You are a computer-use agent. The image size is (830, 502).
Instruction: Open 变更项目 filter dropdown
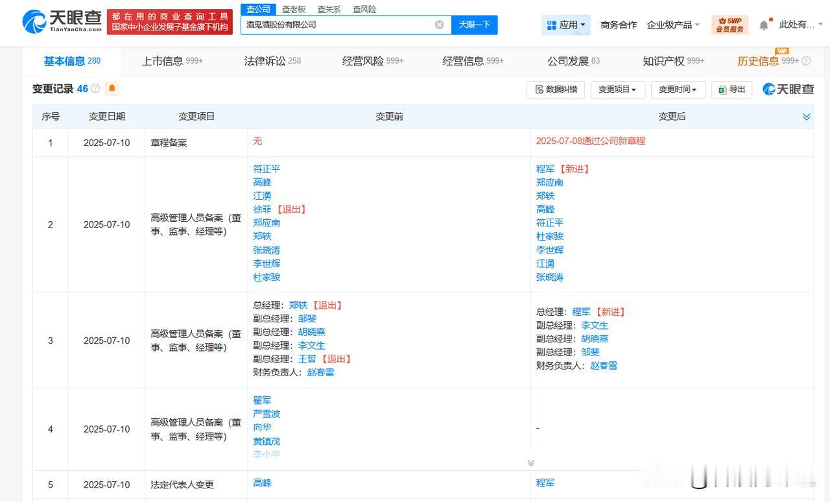(x=617, y=90)
